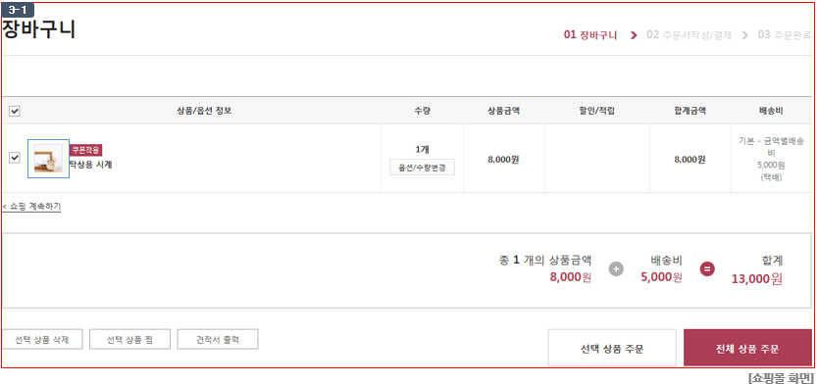Click the 선택 상품 찜 button
The image size is (818, 385).
click(130, 339)
